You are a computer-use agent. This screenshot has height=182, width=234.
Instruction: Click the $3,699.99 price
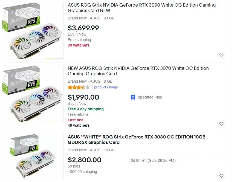pyautogui.click(x=83, y=28)
